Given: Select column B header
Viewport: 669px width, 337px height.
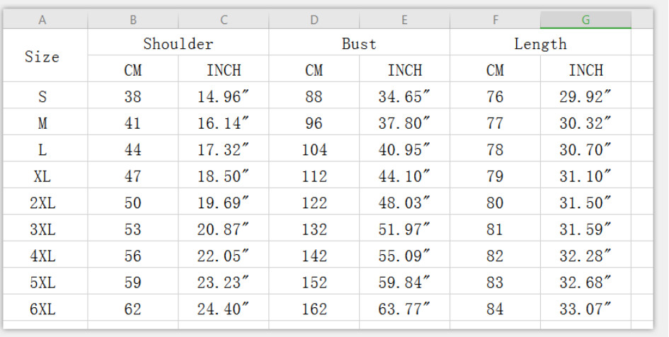Looking at the screenshot, I should click(x=133, y=20).
